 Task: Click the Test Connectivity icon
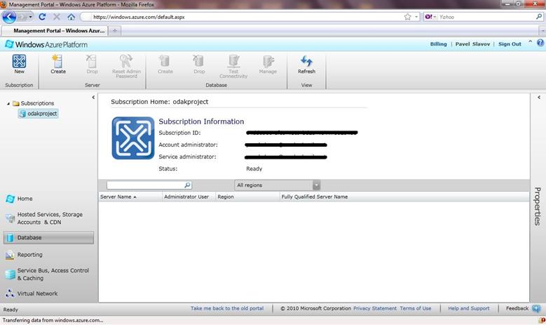pos(233,61)
